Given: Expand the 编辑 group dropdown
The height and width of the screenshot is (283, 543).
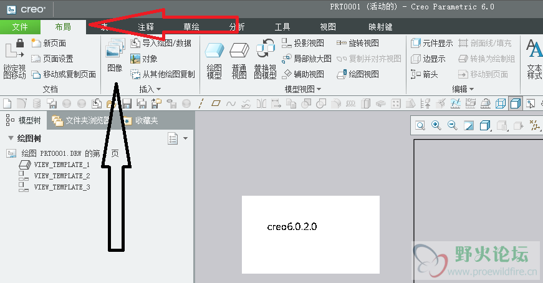Looking at the screenshot, I should click(463, 89).
